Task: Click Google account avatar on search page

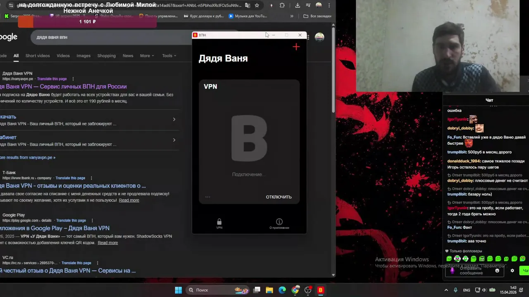Action: point(319,37)
